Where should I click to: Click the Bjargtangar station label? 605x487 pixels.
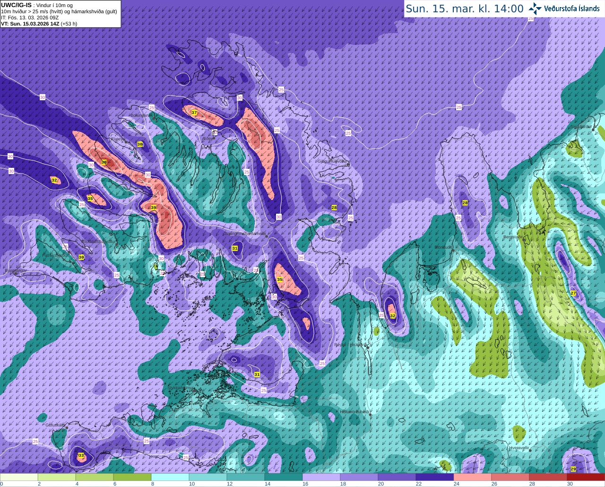16,270
